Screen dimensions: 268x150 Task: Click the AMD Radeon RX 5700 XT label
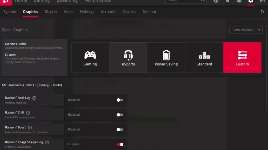click(32, 85)
